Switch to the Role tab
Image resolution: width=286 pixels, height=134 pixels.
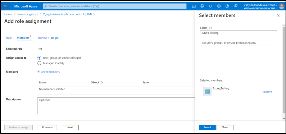(9, 38)
